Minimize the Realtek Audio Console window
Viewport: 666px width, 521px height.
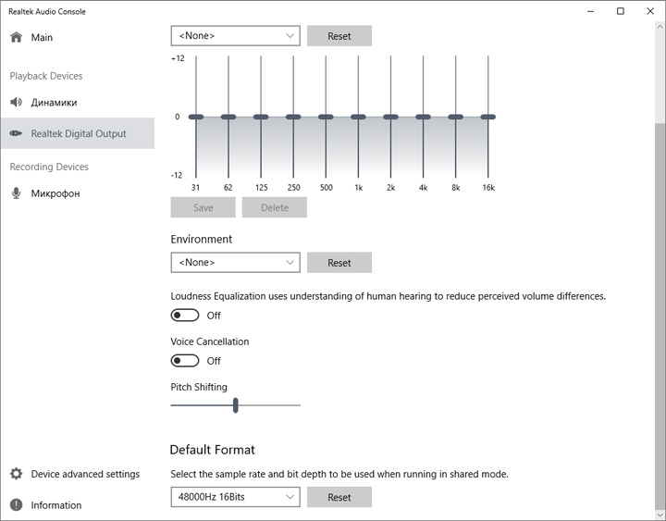point(591,11)
